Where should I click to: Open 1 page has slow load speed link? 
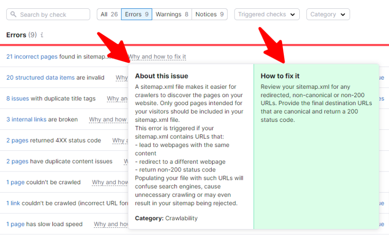point(15,224)
